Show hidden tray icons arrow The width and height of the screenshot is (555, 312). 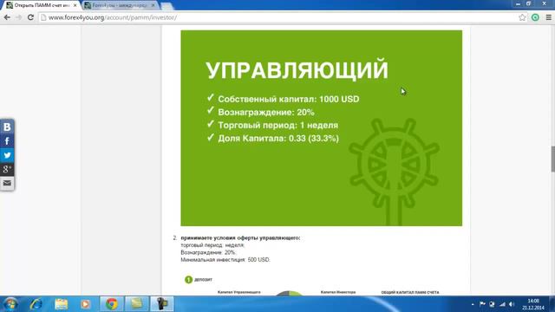[x=473, y=304]
